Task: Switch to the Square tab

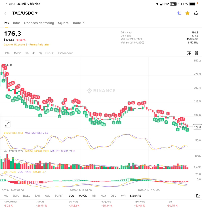Action: tap(63, 23)
